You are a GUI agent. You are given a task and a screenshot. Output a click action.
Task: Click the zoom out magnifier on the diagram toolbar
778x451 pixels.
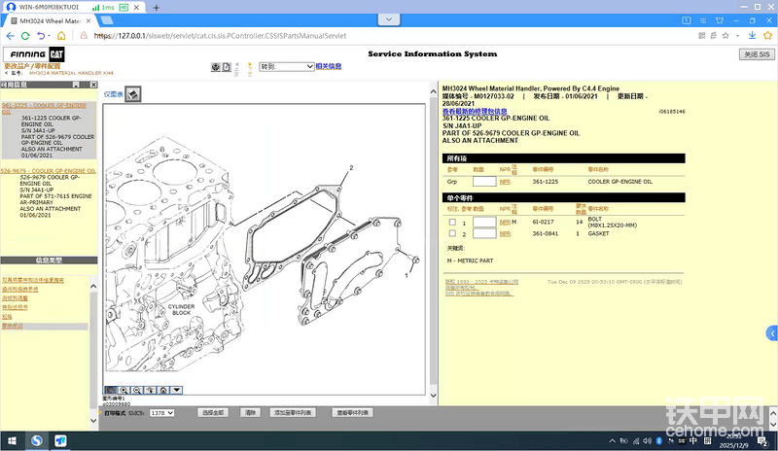(137, 391)
